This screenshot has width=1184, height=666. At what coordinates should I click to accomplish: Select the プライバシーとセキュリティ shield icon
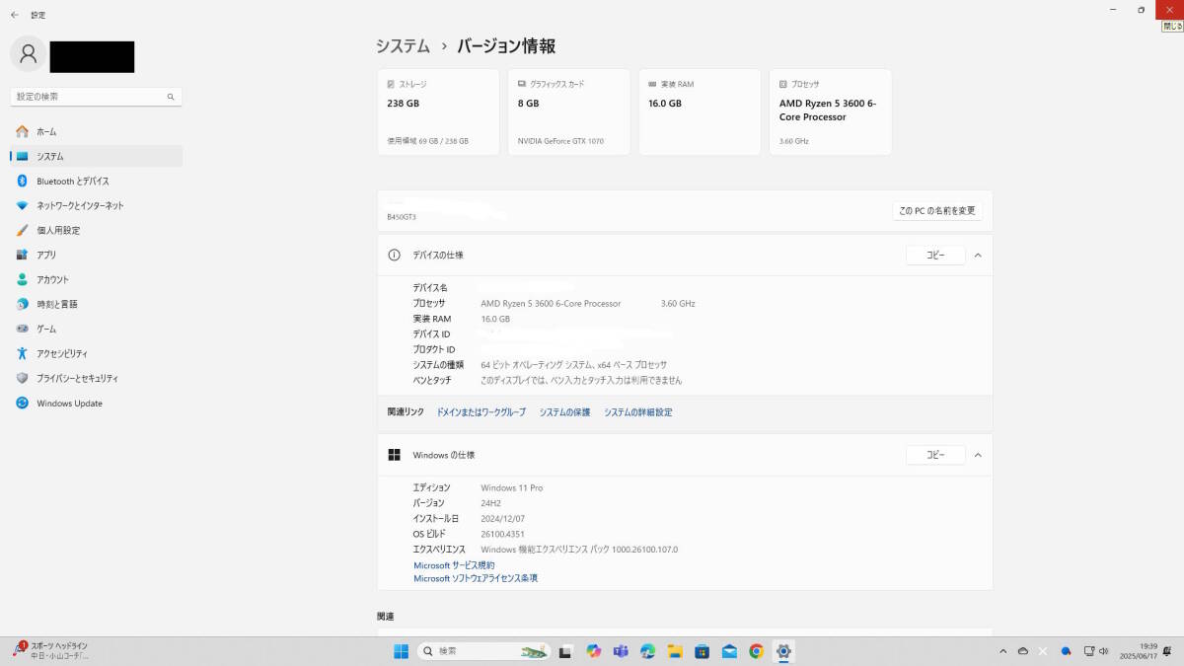[x=22, y=378]
